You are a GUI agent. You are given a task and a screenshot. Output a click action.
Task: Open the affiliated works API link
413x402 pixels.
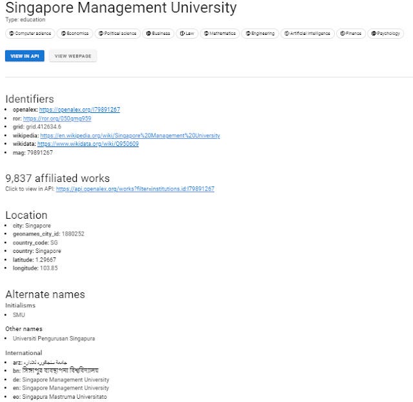(x=135, y=189)
